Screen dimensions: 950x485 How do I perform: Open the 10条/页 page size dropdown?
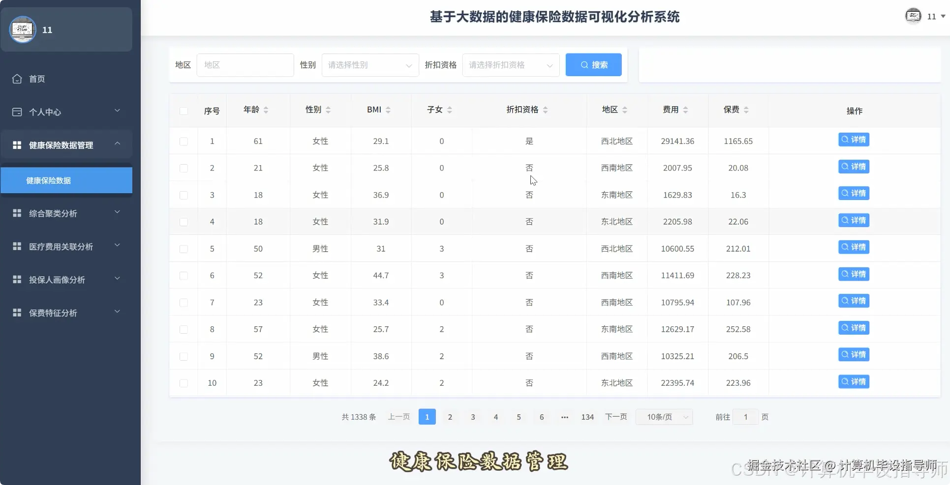point(664,416)
